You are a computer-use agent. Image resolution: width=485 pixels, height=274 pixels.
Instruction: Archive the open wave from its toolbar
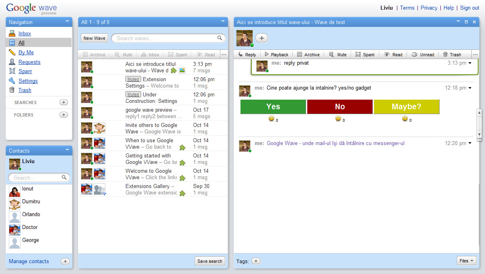click(308, 55)
